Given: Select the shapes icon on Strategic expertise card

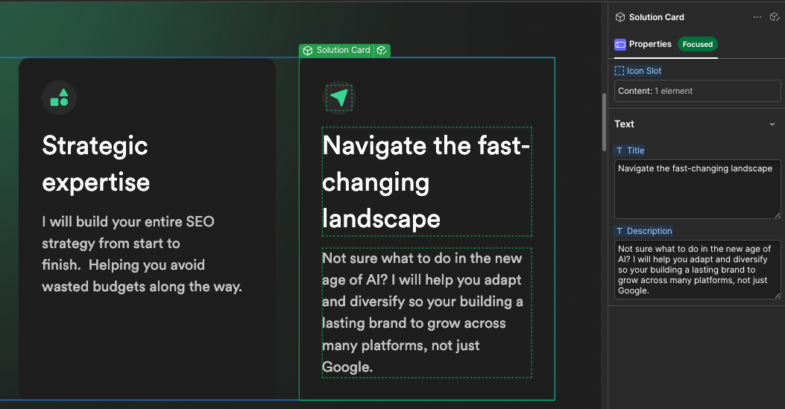Looking at the screenshot, I should [59, 98].
